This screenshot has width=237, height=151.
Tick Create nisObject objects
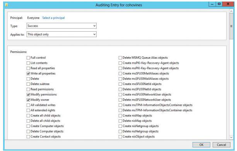point(120,137)
